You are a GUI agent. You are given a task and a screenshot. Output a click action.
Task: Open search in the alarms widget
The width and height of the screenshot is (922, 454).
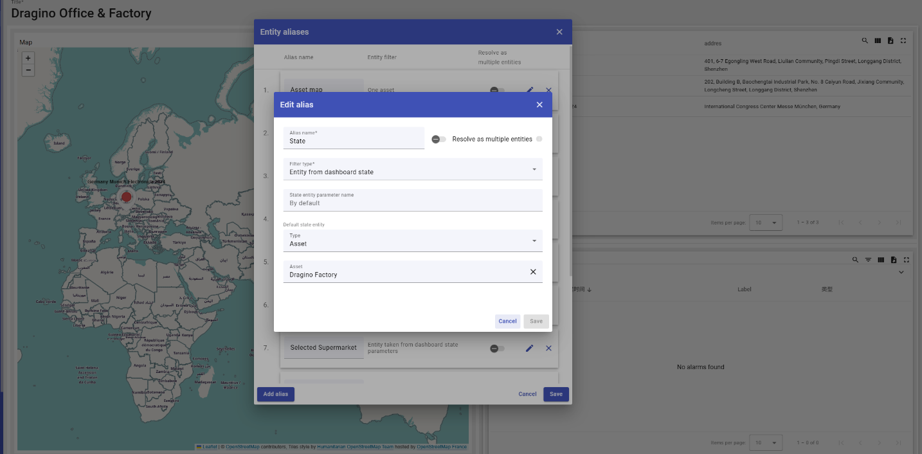coord(855,260)
